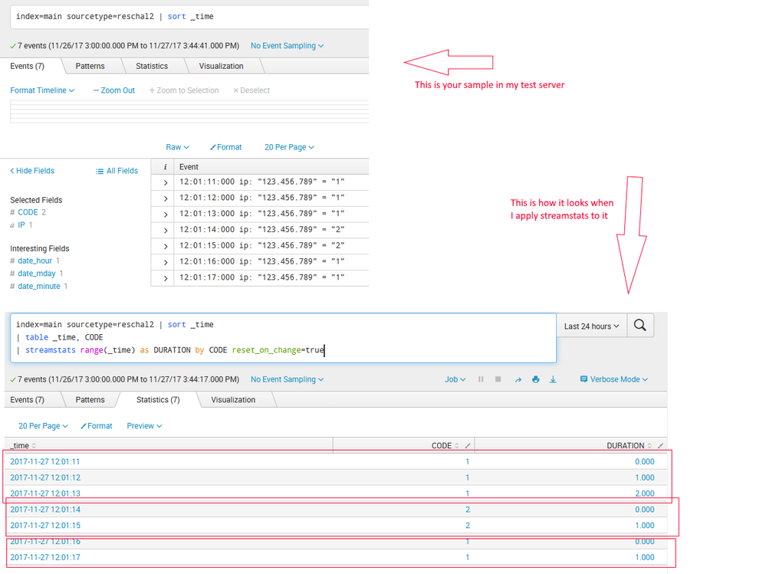This screenshot has width=766, height=574.
Task: Edit the CODE column with pencil icon
Action: pos(468,445)
